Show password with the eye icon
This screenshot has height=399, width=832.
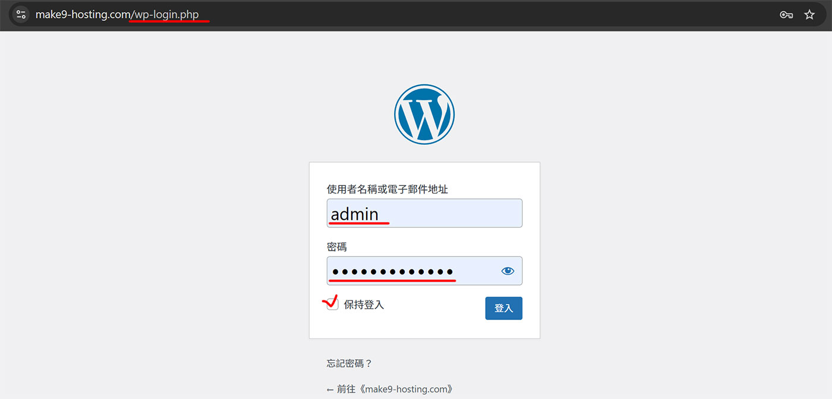point(508,271)
